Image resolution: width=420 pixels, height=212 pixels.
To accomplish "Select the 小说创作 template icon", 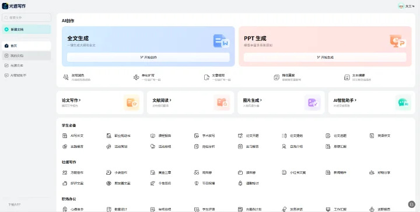I will 108,173.
